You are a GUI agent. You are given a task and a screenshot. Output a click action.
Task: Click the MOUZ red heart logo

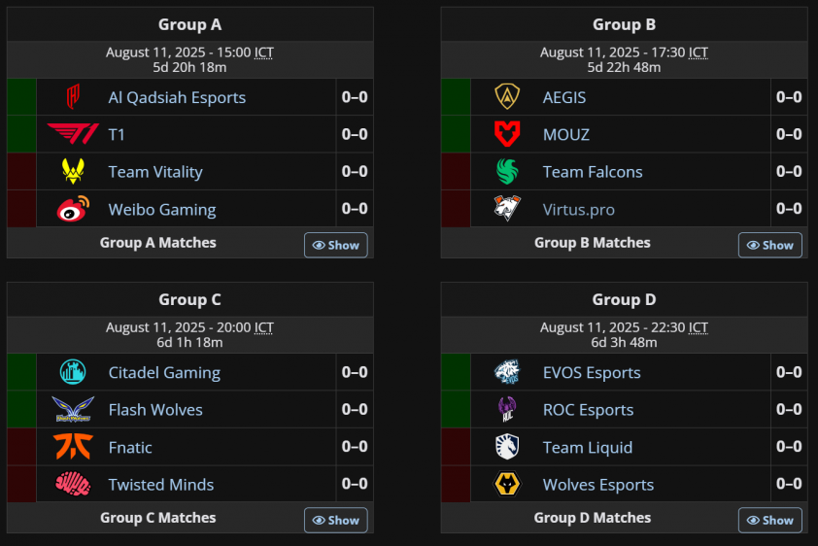pyautogui.click(x=507, y=134)
